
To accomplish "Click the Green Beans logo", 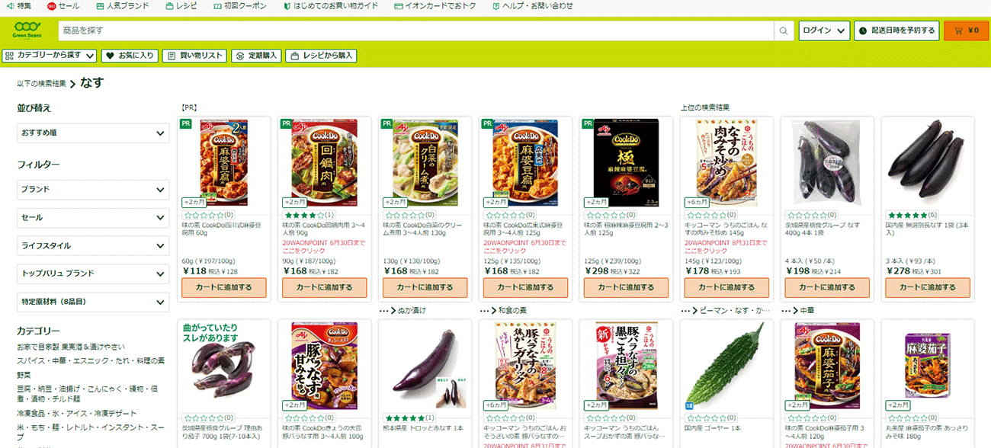I will [27, 31].
